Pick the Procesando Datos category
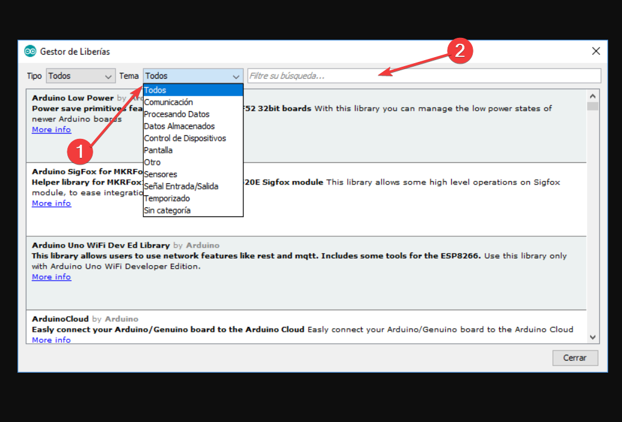 tap(193, 114)
